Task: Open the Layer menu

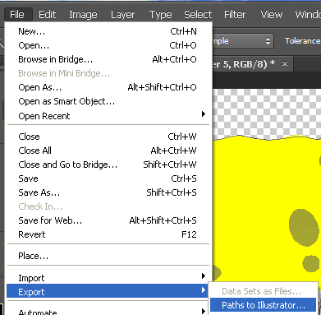Action: coord(122,14)
